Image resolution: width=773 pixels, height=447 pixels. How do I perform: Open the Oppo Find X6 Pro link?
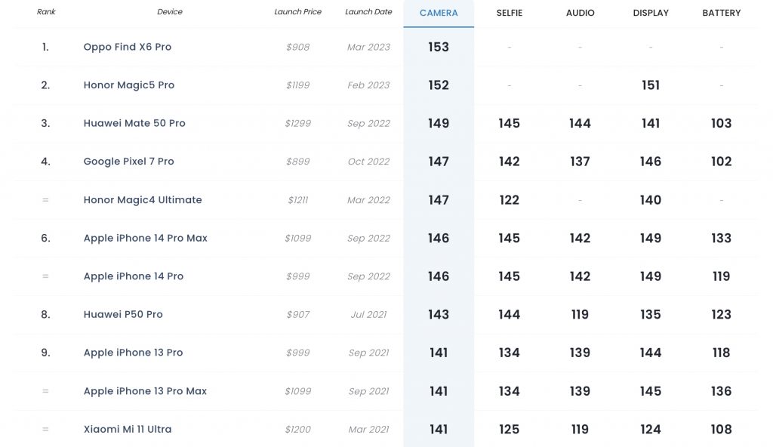[x=127, y=47]
